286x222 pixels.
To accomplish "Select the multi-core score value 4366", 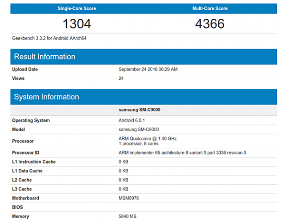I will tap(210, 23).
